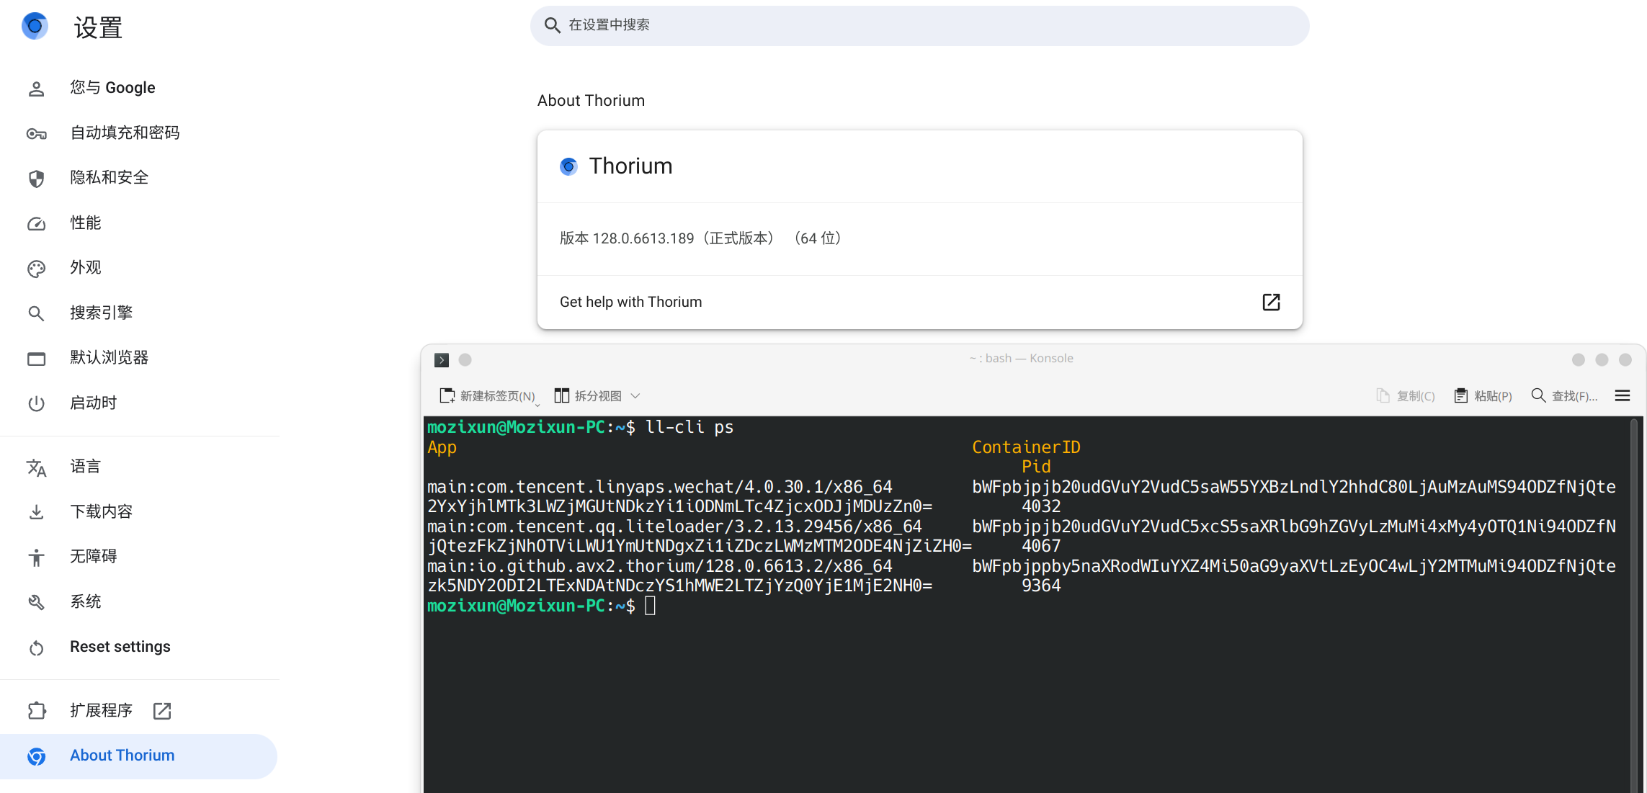1647x793 pixels.
Task: Click 粘贴(P) in Konsole toolbar
Action: click(1483, 396)
